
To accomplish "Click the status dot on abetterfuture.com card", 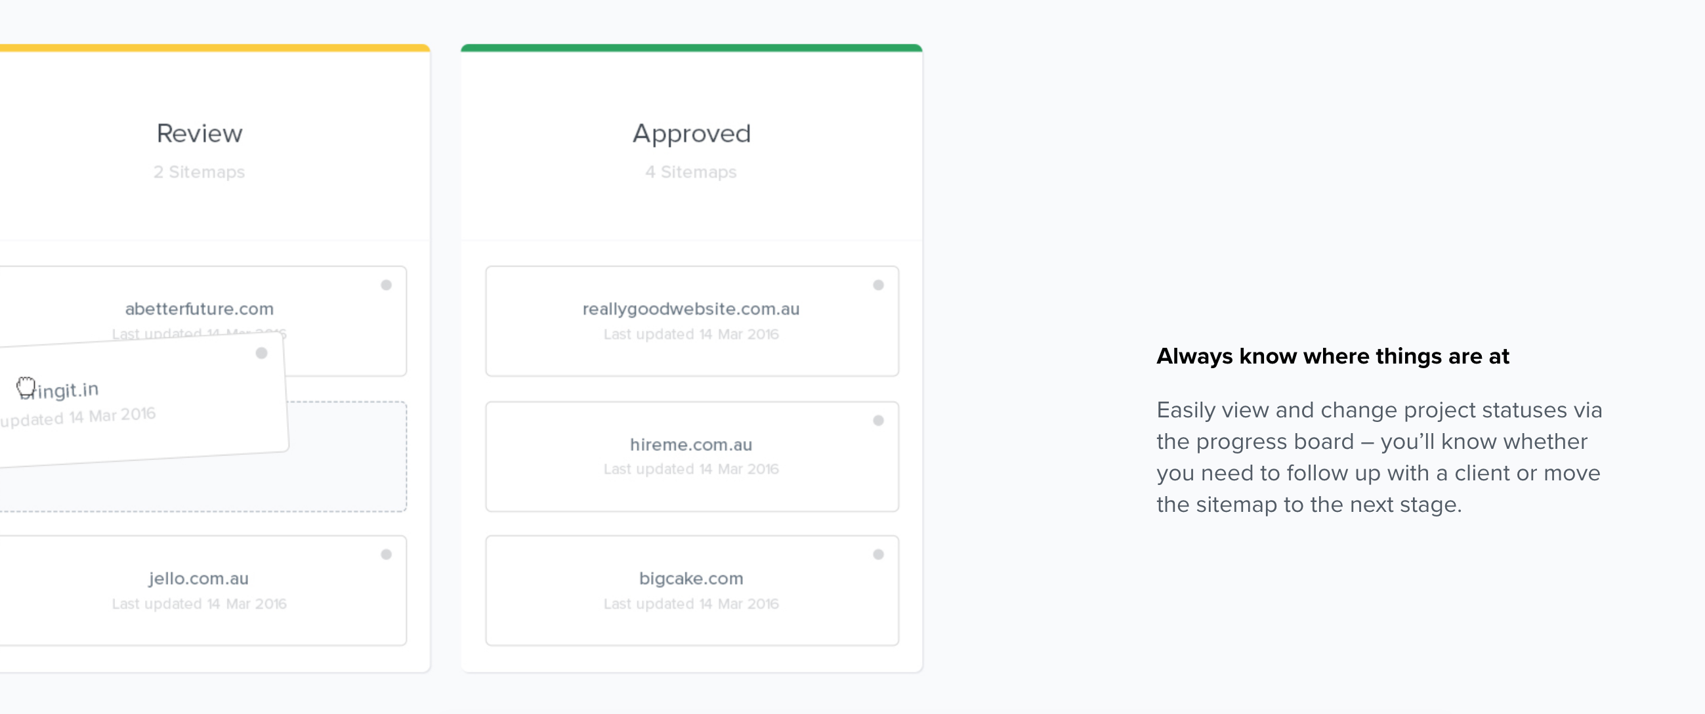I will pos(387,285).
